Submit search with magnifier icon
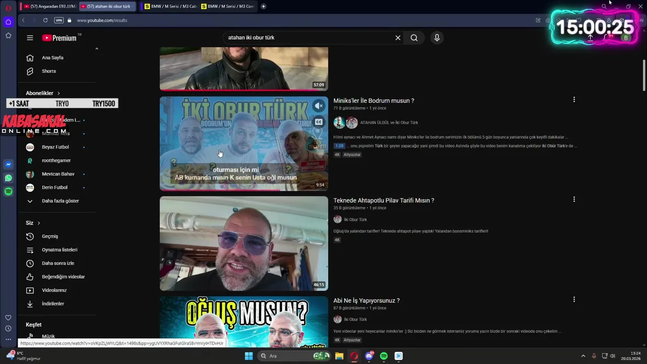The image size is (647, 364). tap(414, 38)
